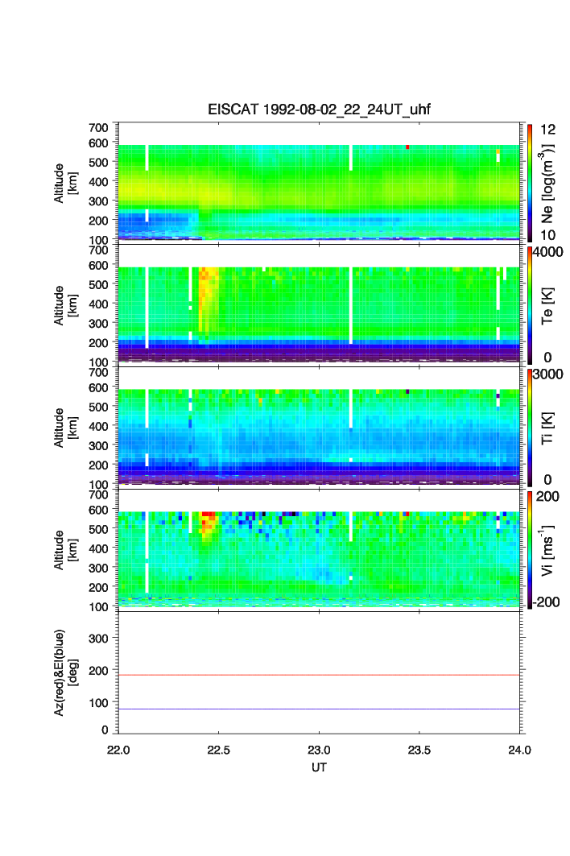570x856 pixels.
Task: Click the 500 altitude tick of Te panel
Action: [x=98, y=284]
